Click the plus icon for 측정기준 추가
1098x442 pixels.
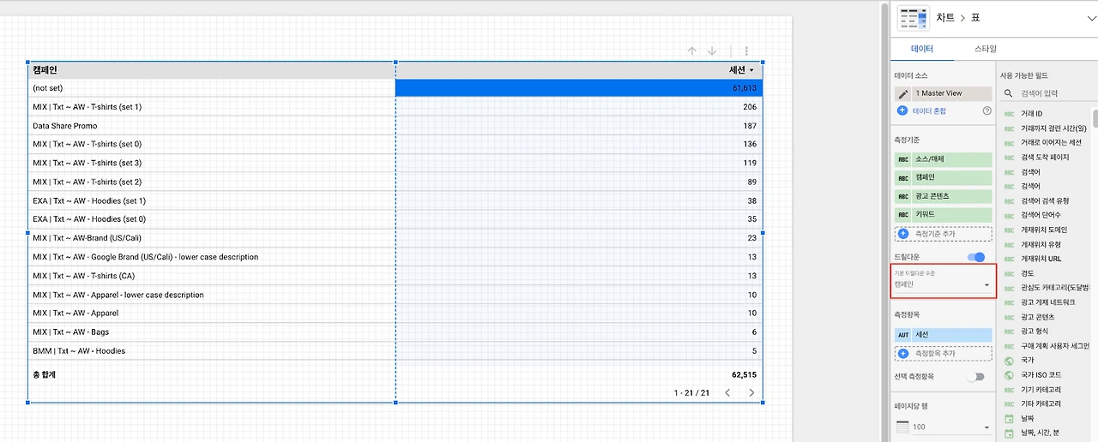pyautogui.click(x=903, y=234)
